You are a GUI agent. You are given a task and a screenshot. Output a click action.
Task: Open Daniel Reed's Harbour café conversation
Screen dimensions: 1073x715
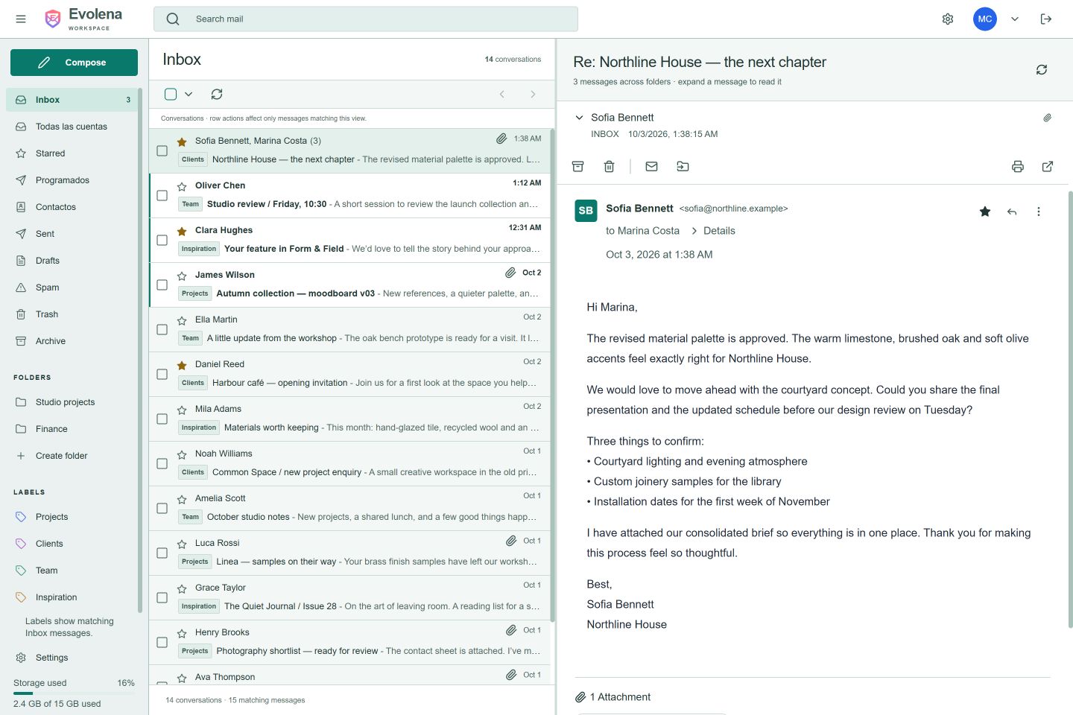pos(350,374)
